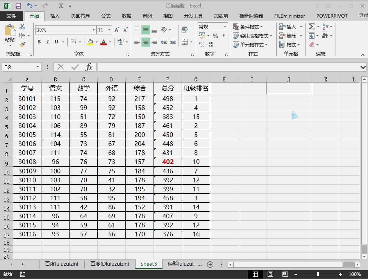The image size is (368, 279).
Task: Cut selection with the scissors icon
Action: click(22, 27)
